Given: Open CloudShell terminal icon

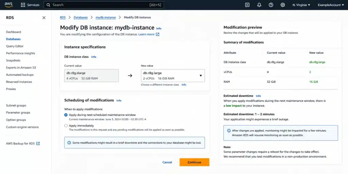Looking at the screenshot, I should click(x=247, y=5).
